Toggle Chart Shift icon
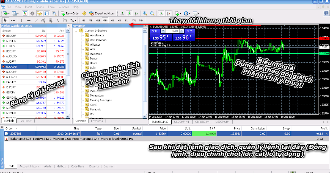This screenshot has width=330, height=173. pos(168,13)
